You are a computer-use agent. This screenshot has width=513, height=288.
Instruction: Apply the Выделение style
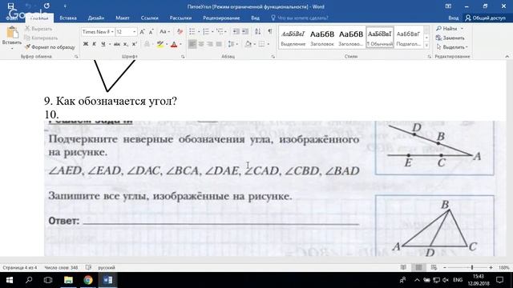point(293,38)
